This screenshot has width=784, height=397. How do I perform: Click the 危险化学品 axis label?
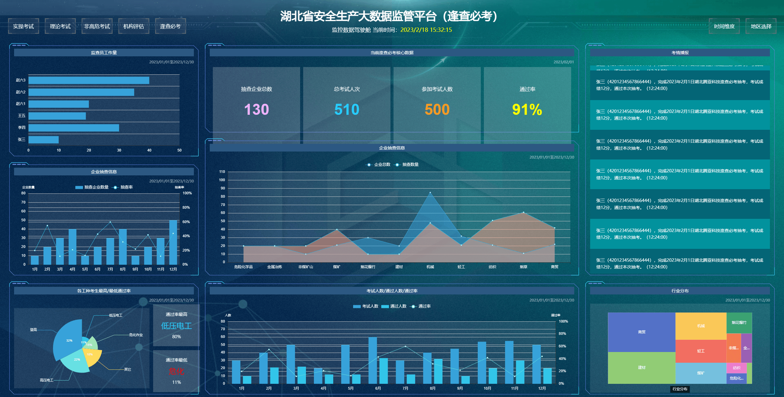(243, 267)
